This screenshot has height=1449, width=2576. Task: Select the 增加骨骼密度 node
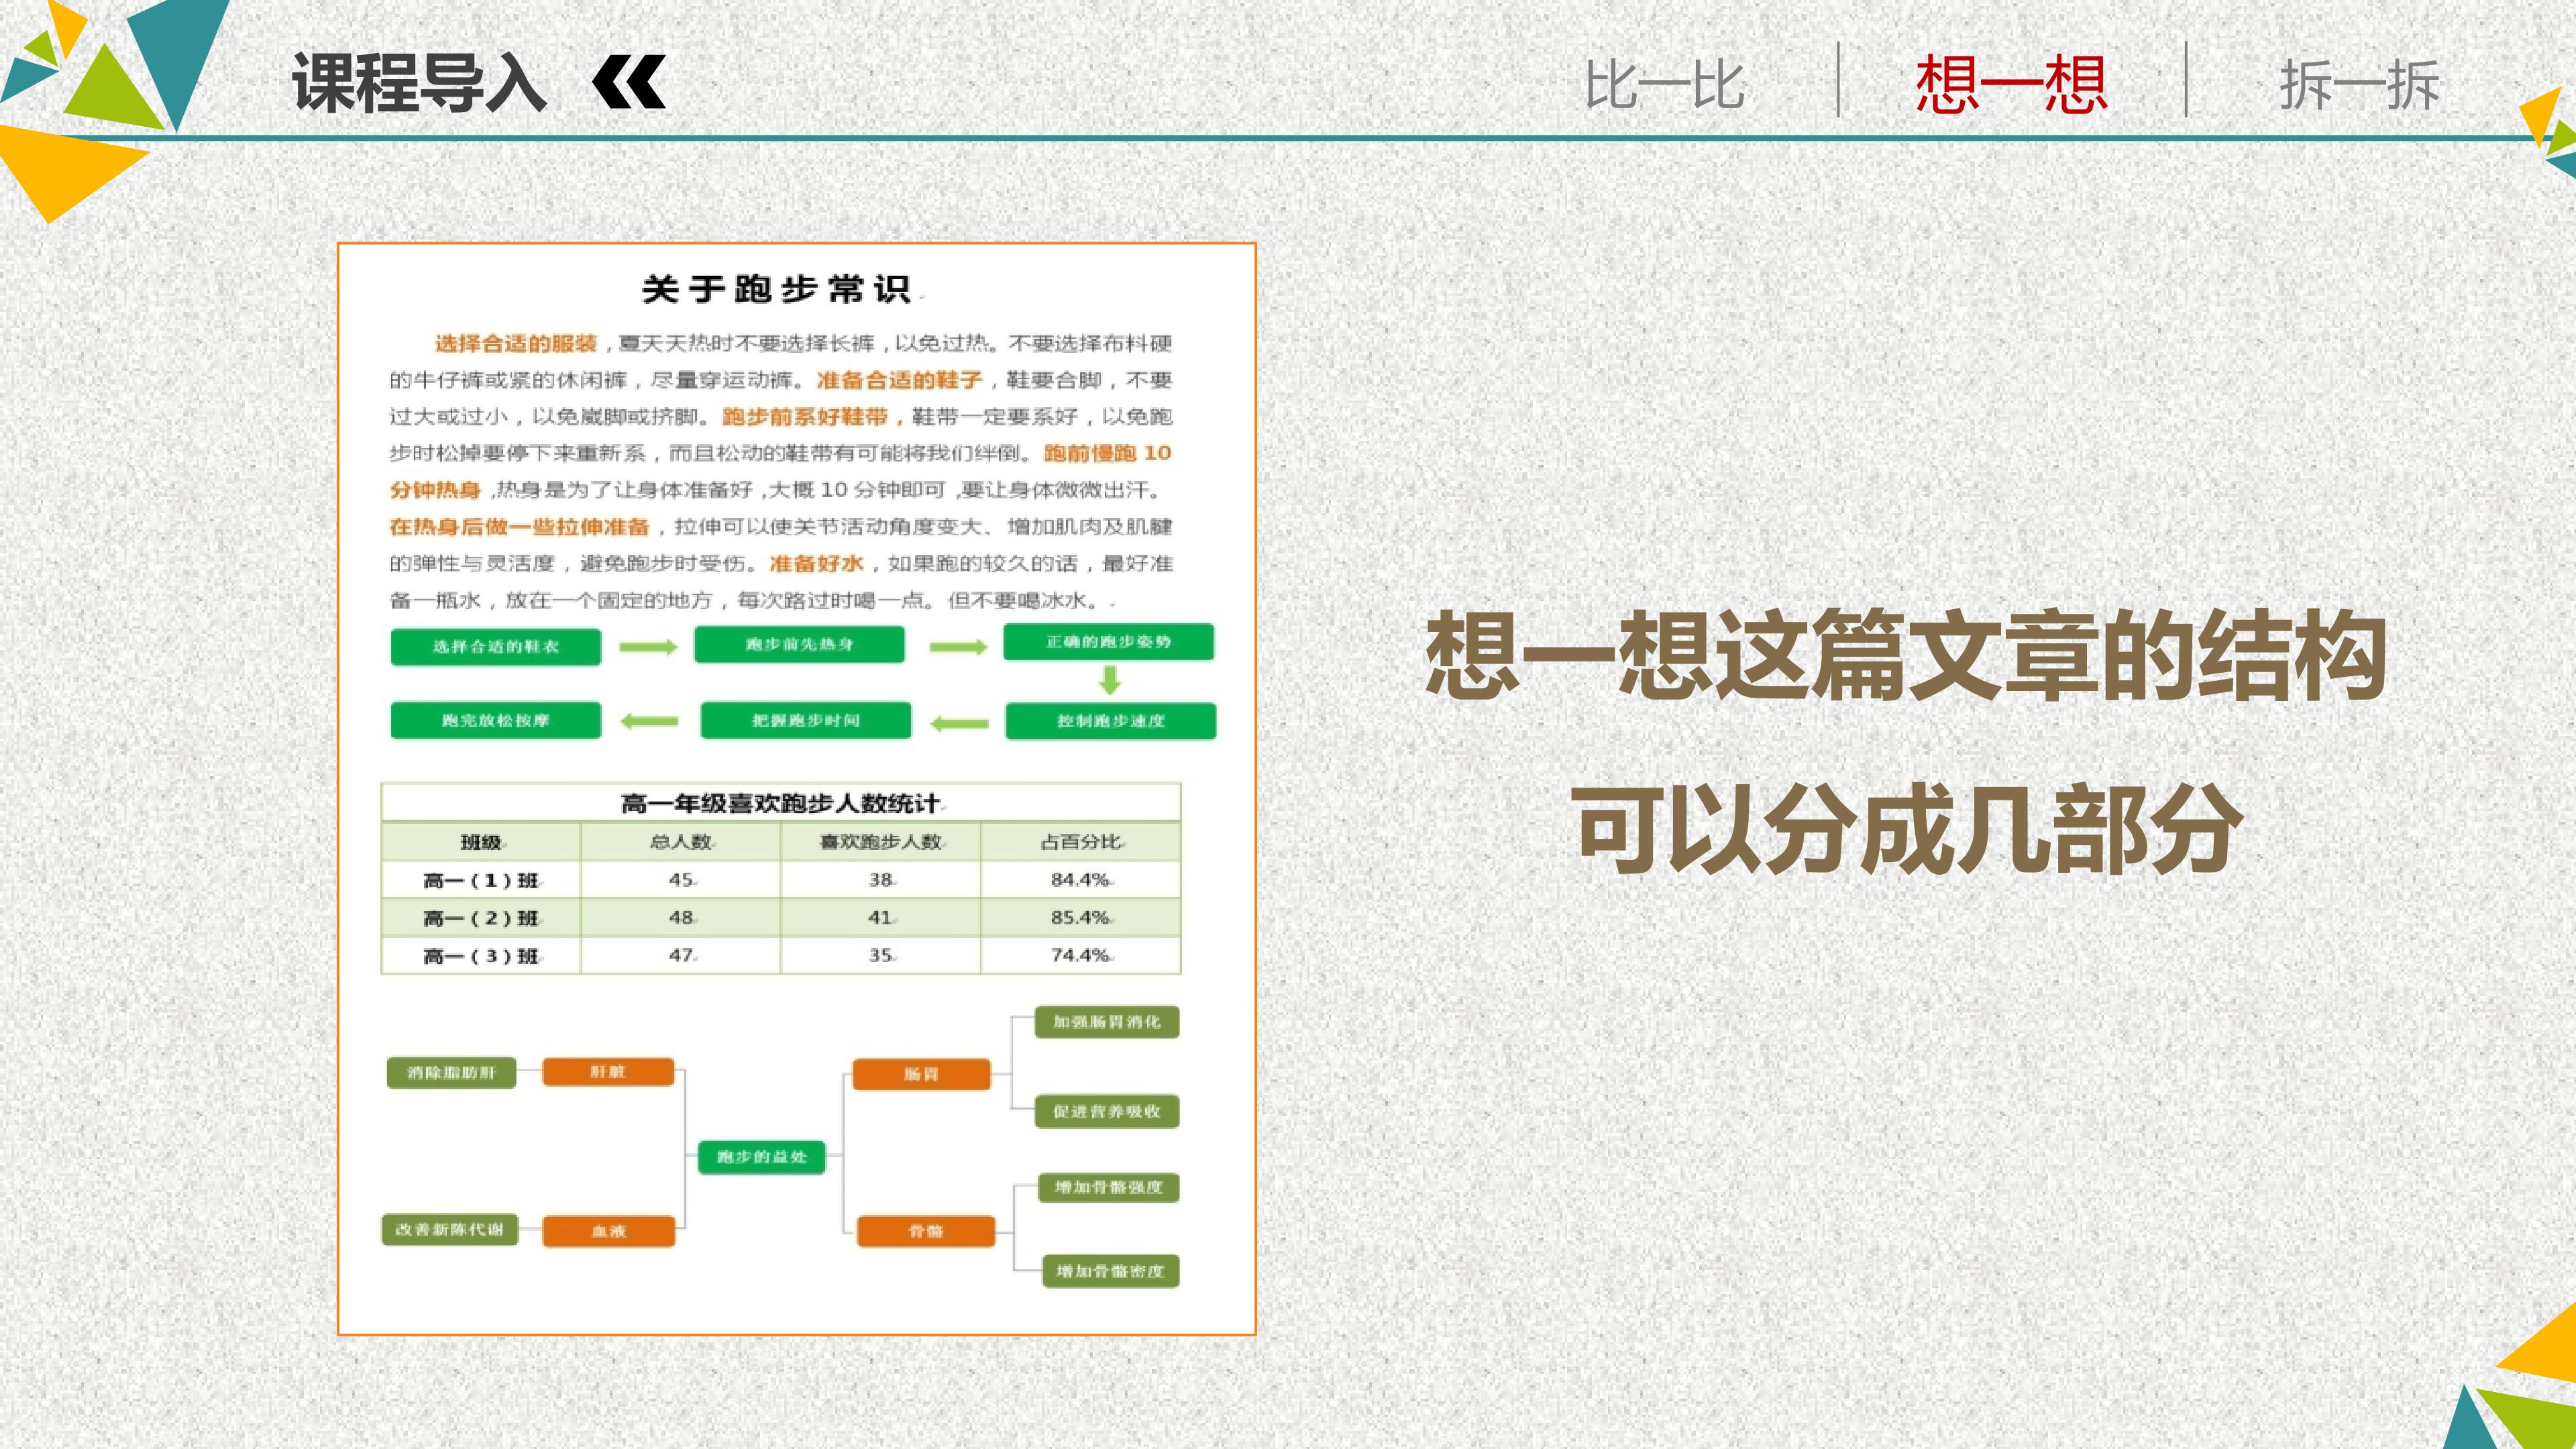tap(1111, 1271)
